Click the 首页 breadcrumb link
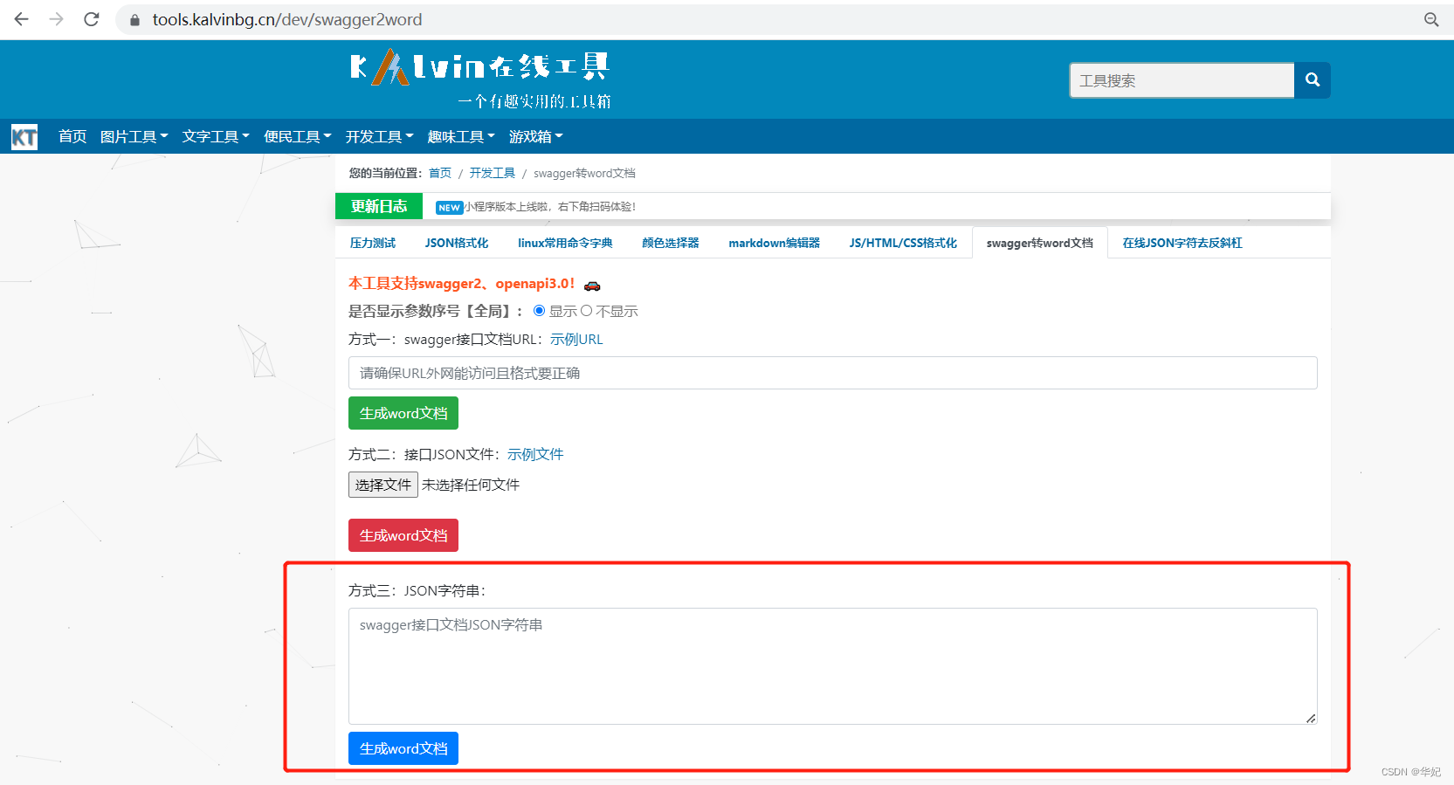The image size is (1454, 785). [440, 173]
